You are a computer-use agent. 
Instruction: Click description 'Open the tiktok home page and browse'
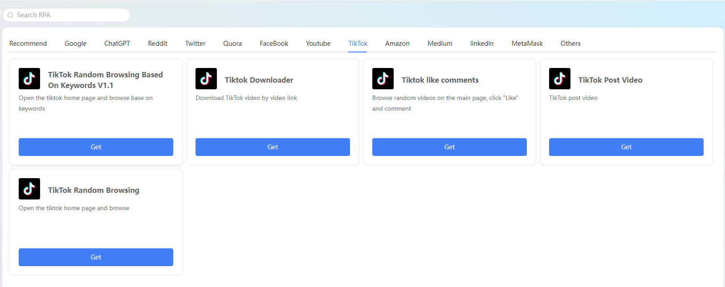(x=74, y=208)
